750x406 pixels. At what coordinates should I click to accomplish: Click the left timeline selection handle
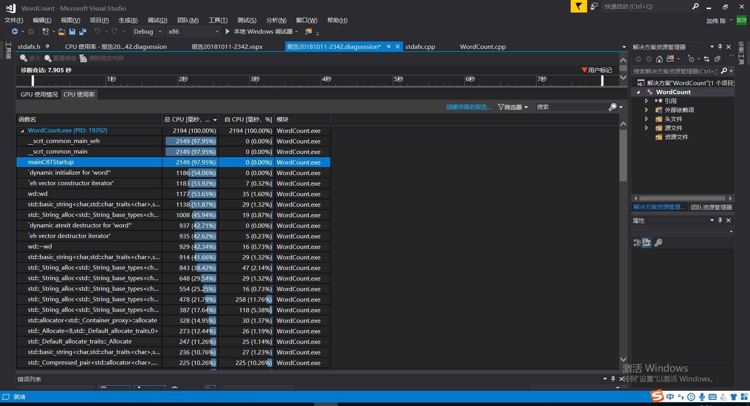point(33,80)
